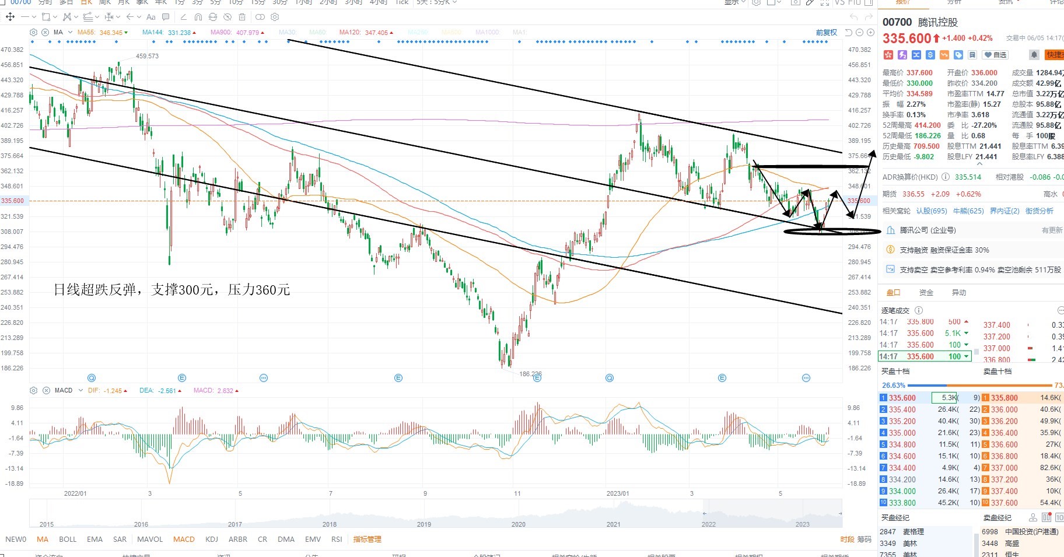Zoom out the chart with minus icon
1064x557 pixels.
[860, 32]
